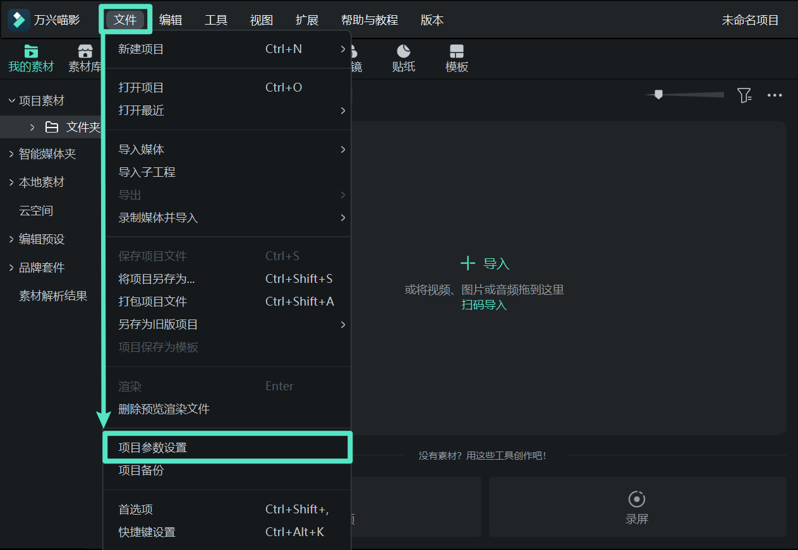
Task: Click the 扫码导入 link
Action: click(484, 305)
